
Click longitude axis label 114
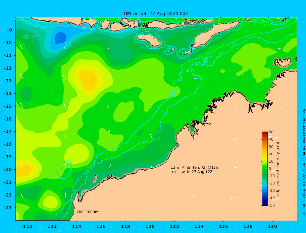[76, 226]
